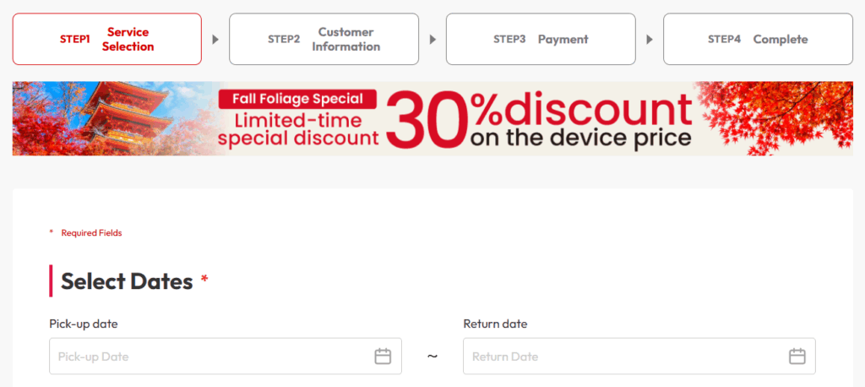Click the red asterisk beside Select Dates

204,281
